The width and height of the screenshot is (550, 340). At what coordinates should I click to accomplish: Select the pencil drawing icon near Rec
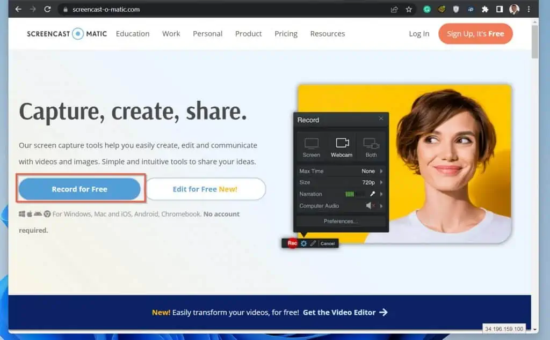[x=313, y=243]
